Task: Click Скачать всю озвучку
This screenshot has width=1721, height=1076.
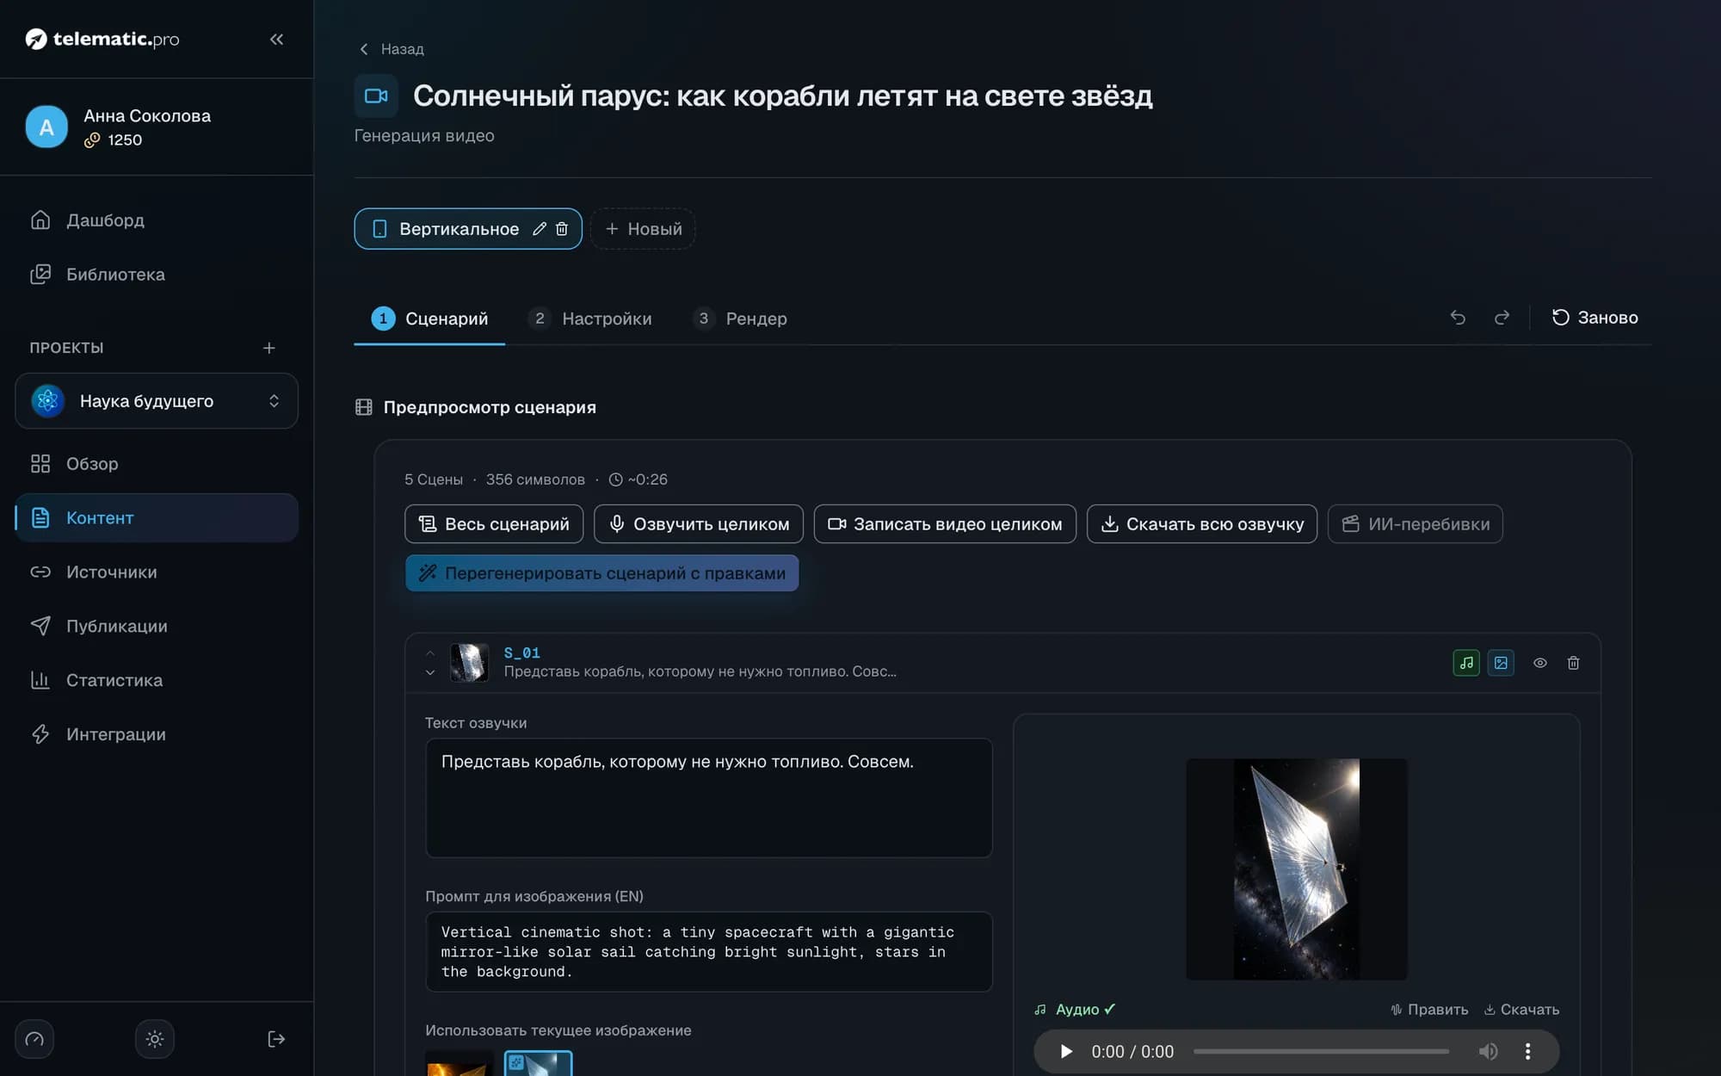Action: 1202,524
